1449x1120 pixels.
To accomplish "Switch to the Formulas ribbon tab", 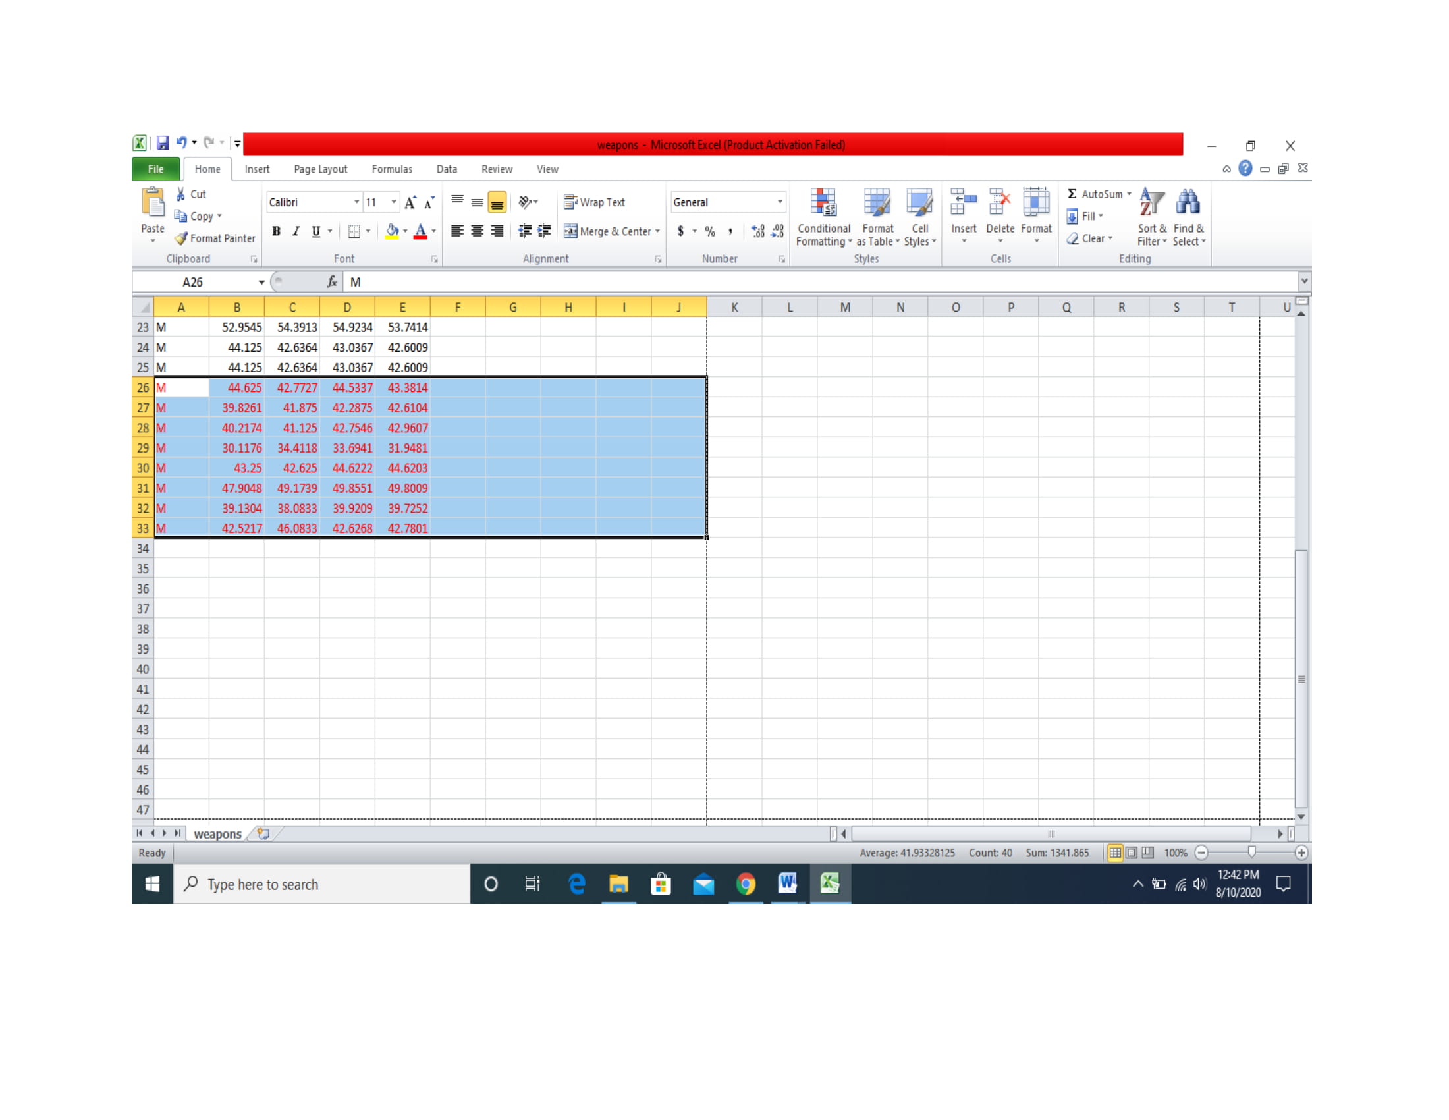I will pyautogui.click(x=391, y=169).
